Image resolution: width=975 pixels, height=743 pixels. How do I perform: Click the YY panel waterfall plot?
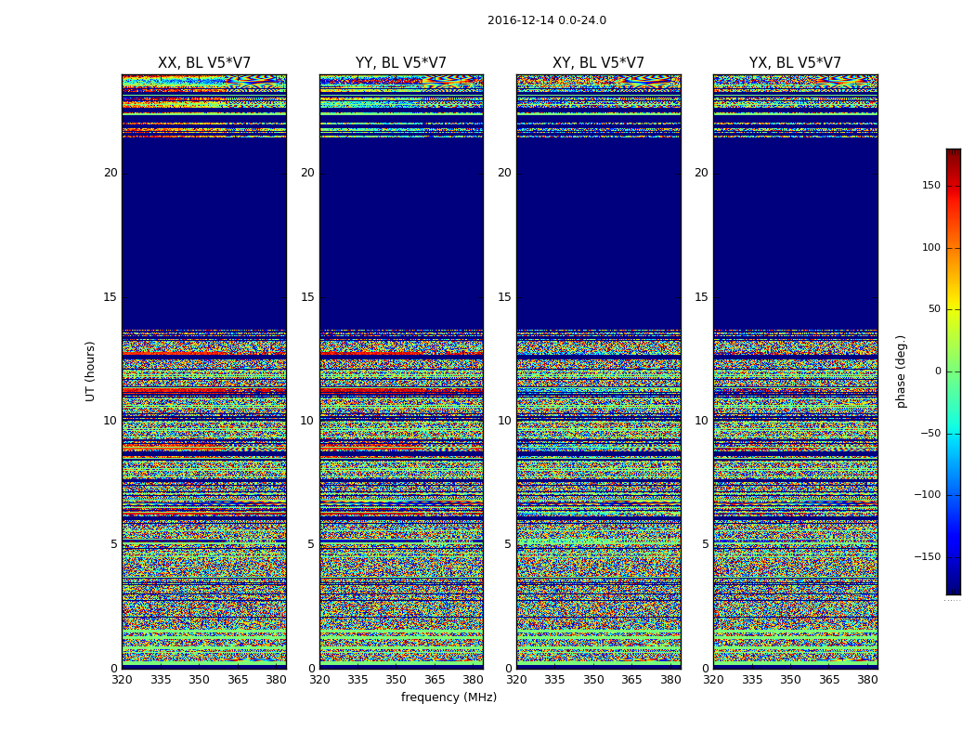point(401,371)
